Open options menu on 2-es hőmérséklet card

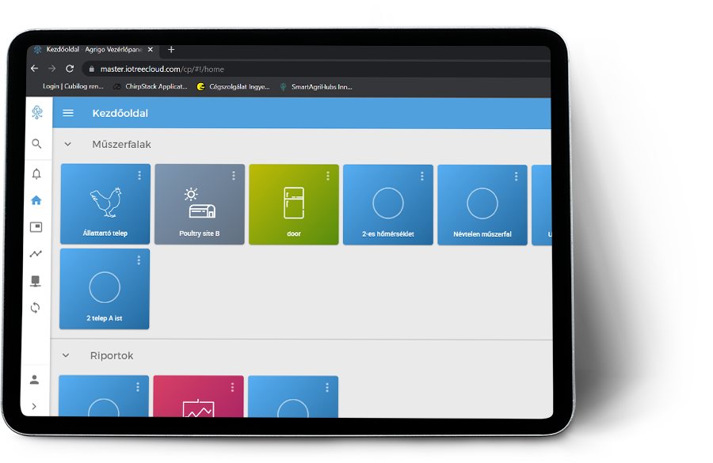422,176
